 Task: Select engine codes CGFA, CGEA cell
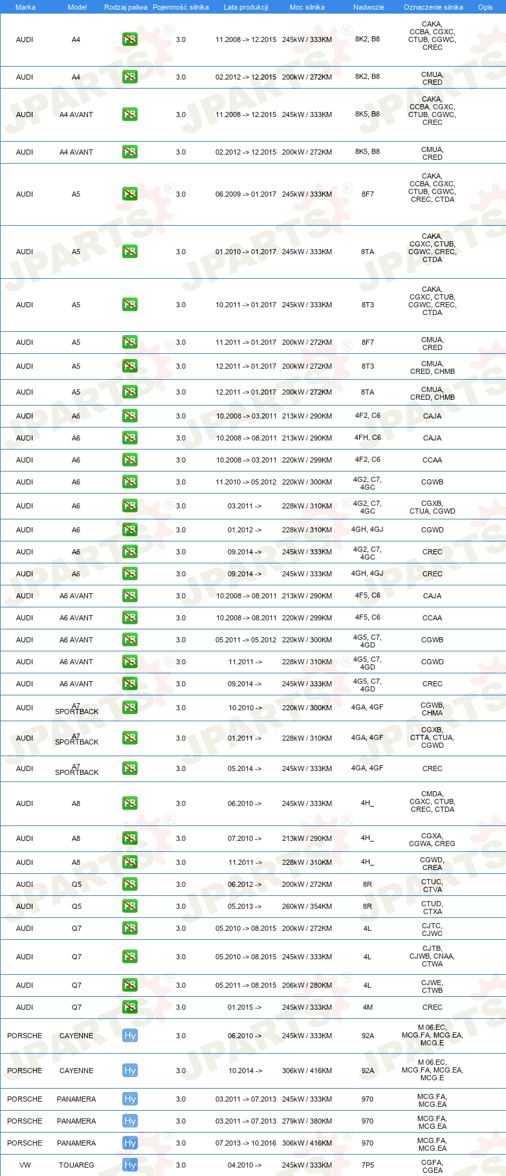432,1166
